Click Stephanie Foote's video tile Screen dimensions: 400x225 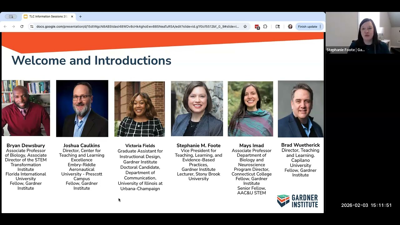[x=363, y=33]
